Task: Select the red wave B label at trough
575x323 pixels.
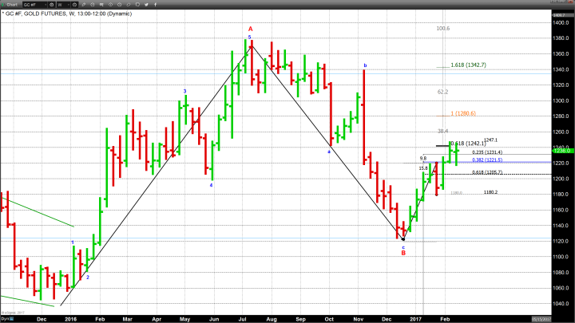Action: (x=403, y=254)
